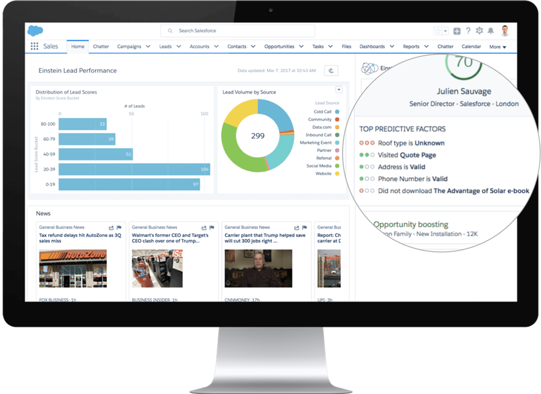541x394 pixels.
Task: Open the Campaigns tab
Action: [x=129, y=46]
